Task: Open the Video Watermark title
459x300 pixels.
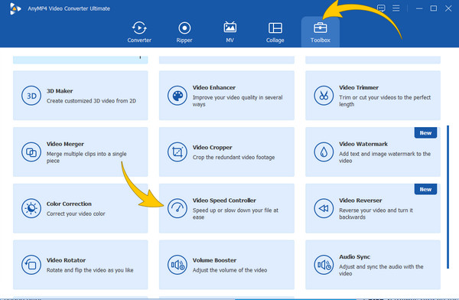Action: tap(363, 144)
